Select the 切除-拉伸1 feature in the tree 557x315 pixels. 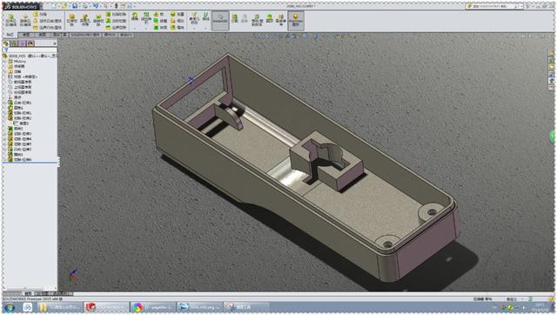(20, 113)
